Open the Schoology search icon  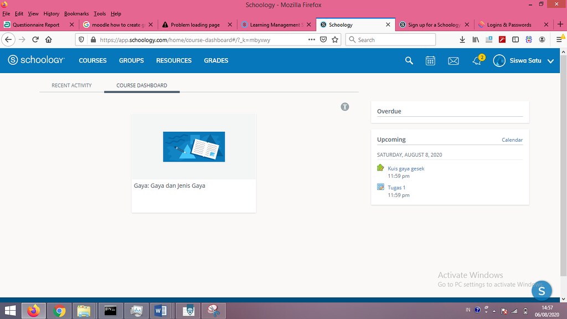[x=409, y=60]
